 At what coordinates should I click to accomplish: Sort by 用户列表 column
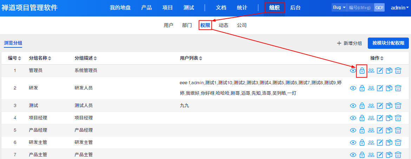[191, 58]
